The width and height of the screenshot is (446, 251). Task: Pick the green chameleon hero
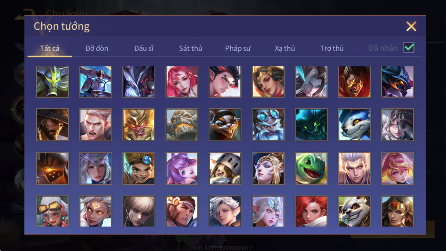point(311,168)
